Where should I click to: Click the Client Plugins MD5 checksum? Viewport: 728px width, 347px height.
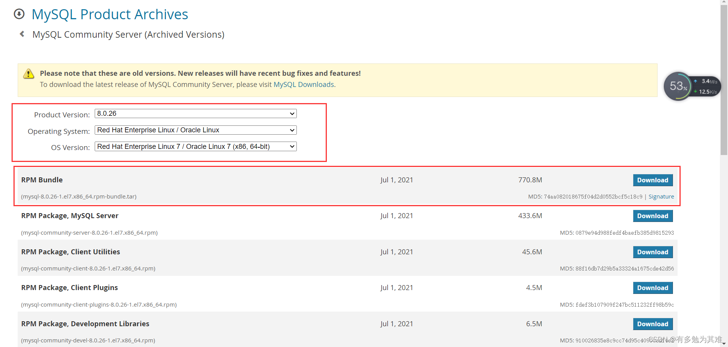pos(624,305)
